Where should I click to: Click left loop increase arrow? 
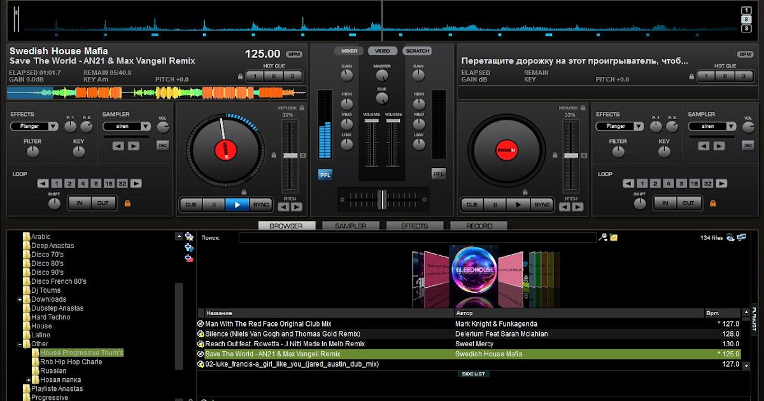click(x=136, y=183)
